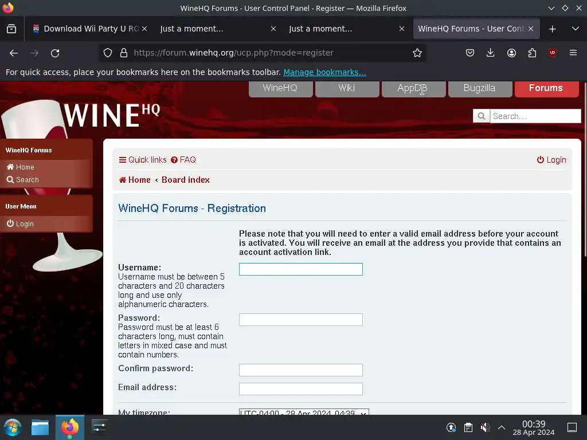Open the uBlock Origin extension icon
This screenshot has width=587, height=440.
[552, 53]
